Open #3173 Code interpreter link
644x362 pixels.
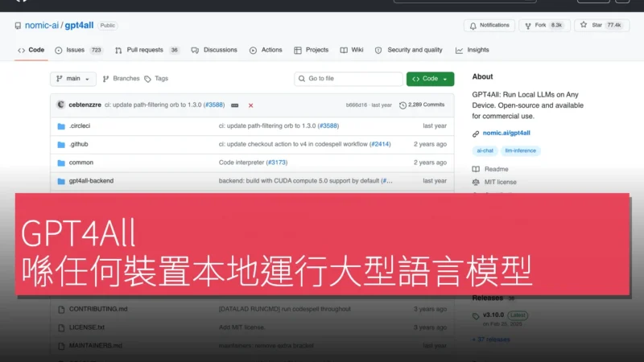[276, 162]
